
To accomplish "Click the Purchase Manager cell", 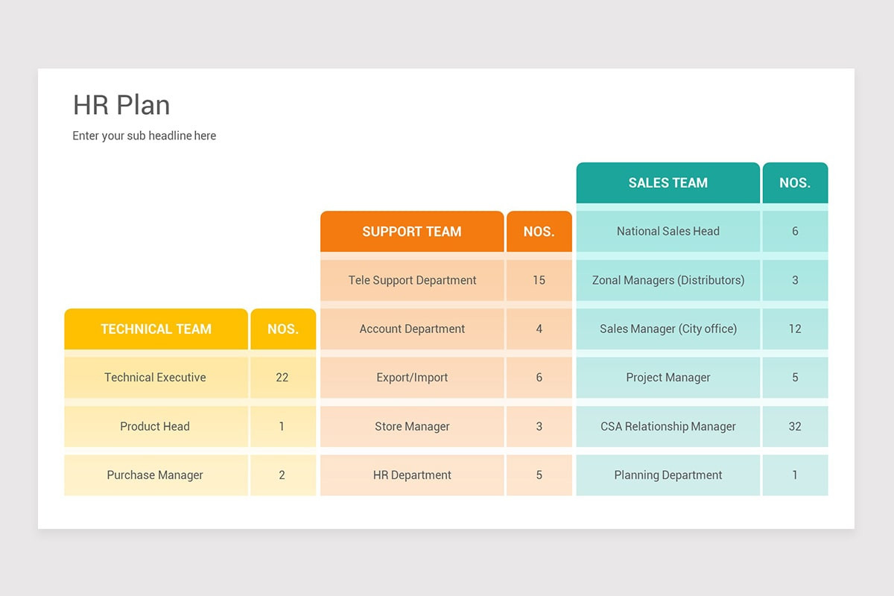I will click(x=156, y=475).
